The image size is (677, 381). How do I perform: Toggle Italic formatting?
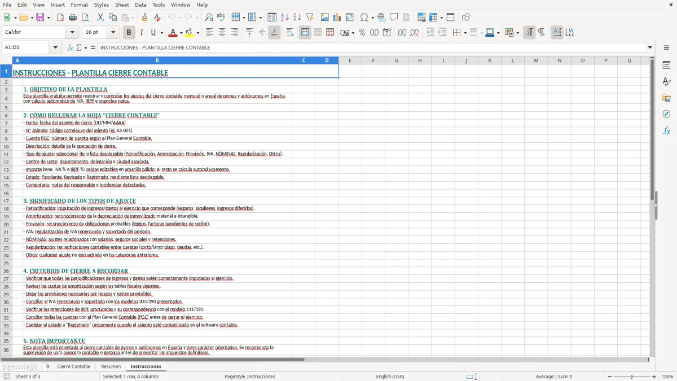(142, 33)
